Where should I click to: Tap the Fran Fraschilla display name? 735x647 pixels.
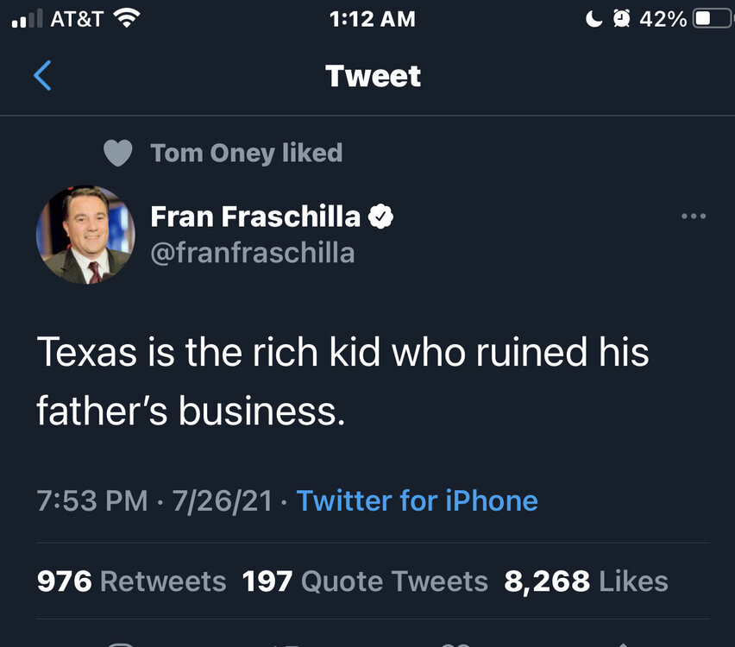click(255, 217)
